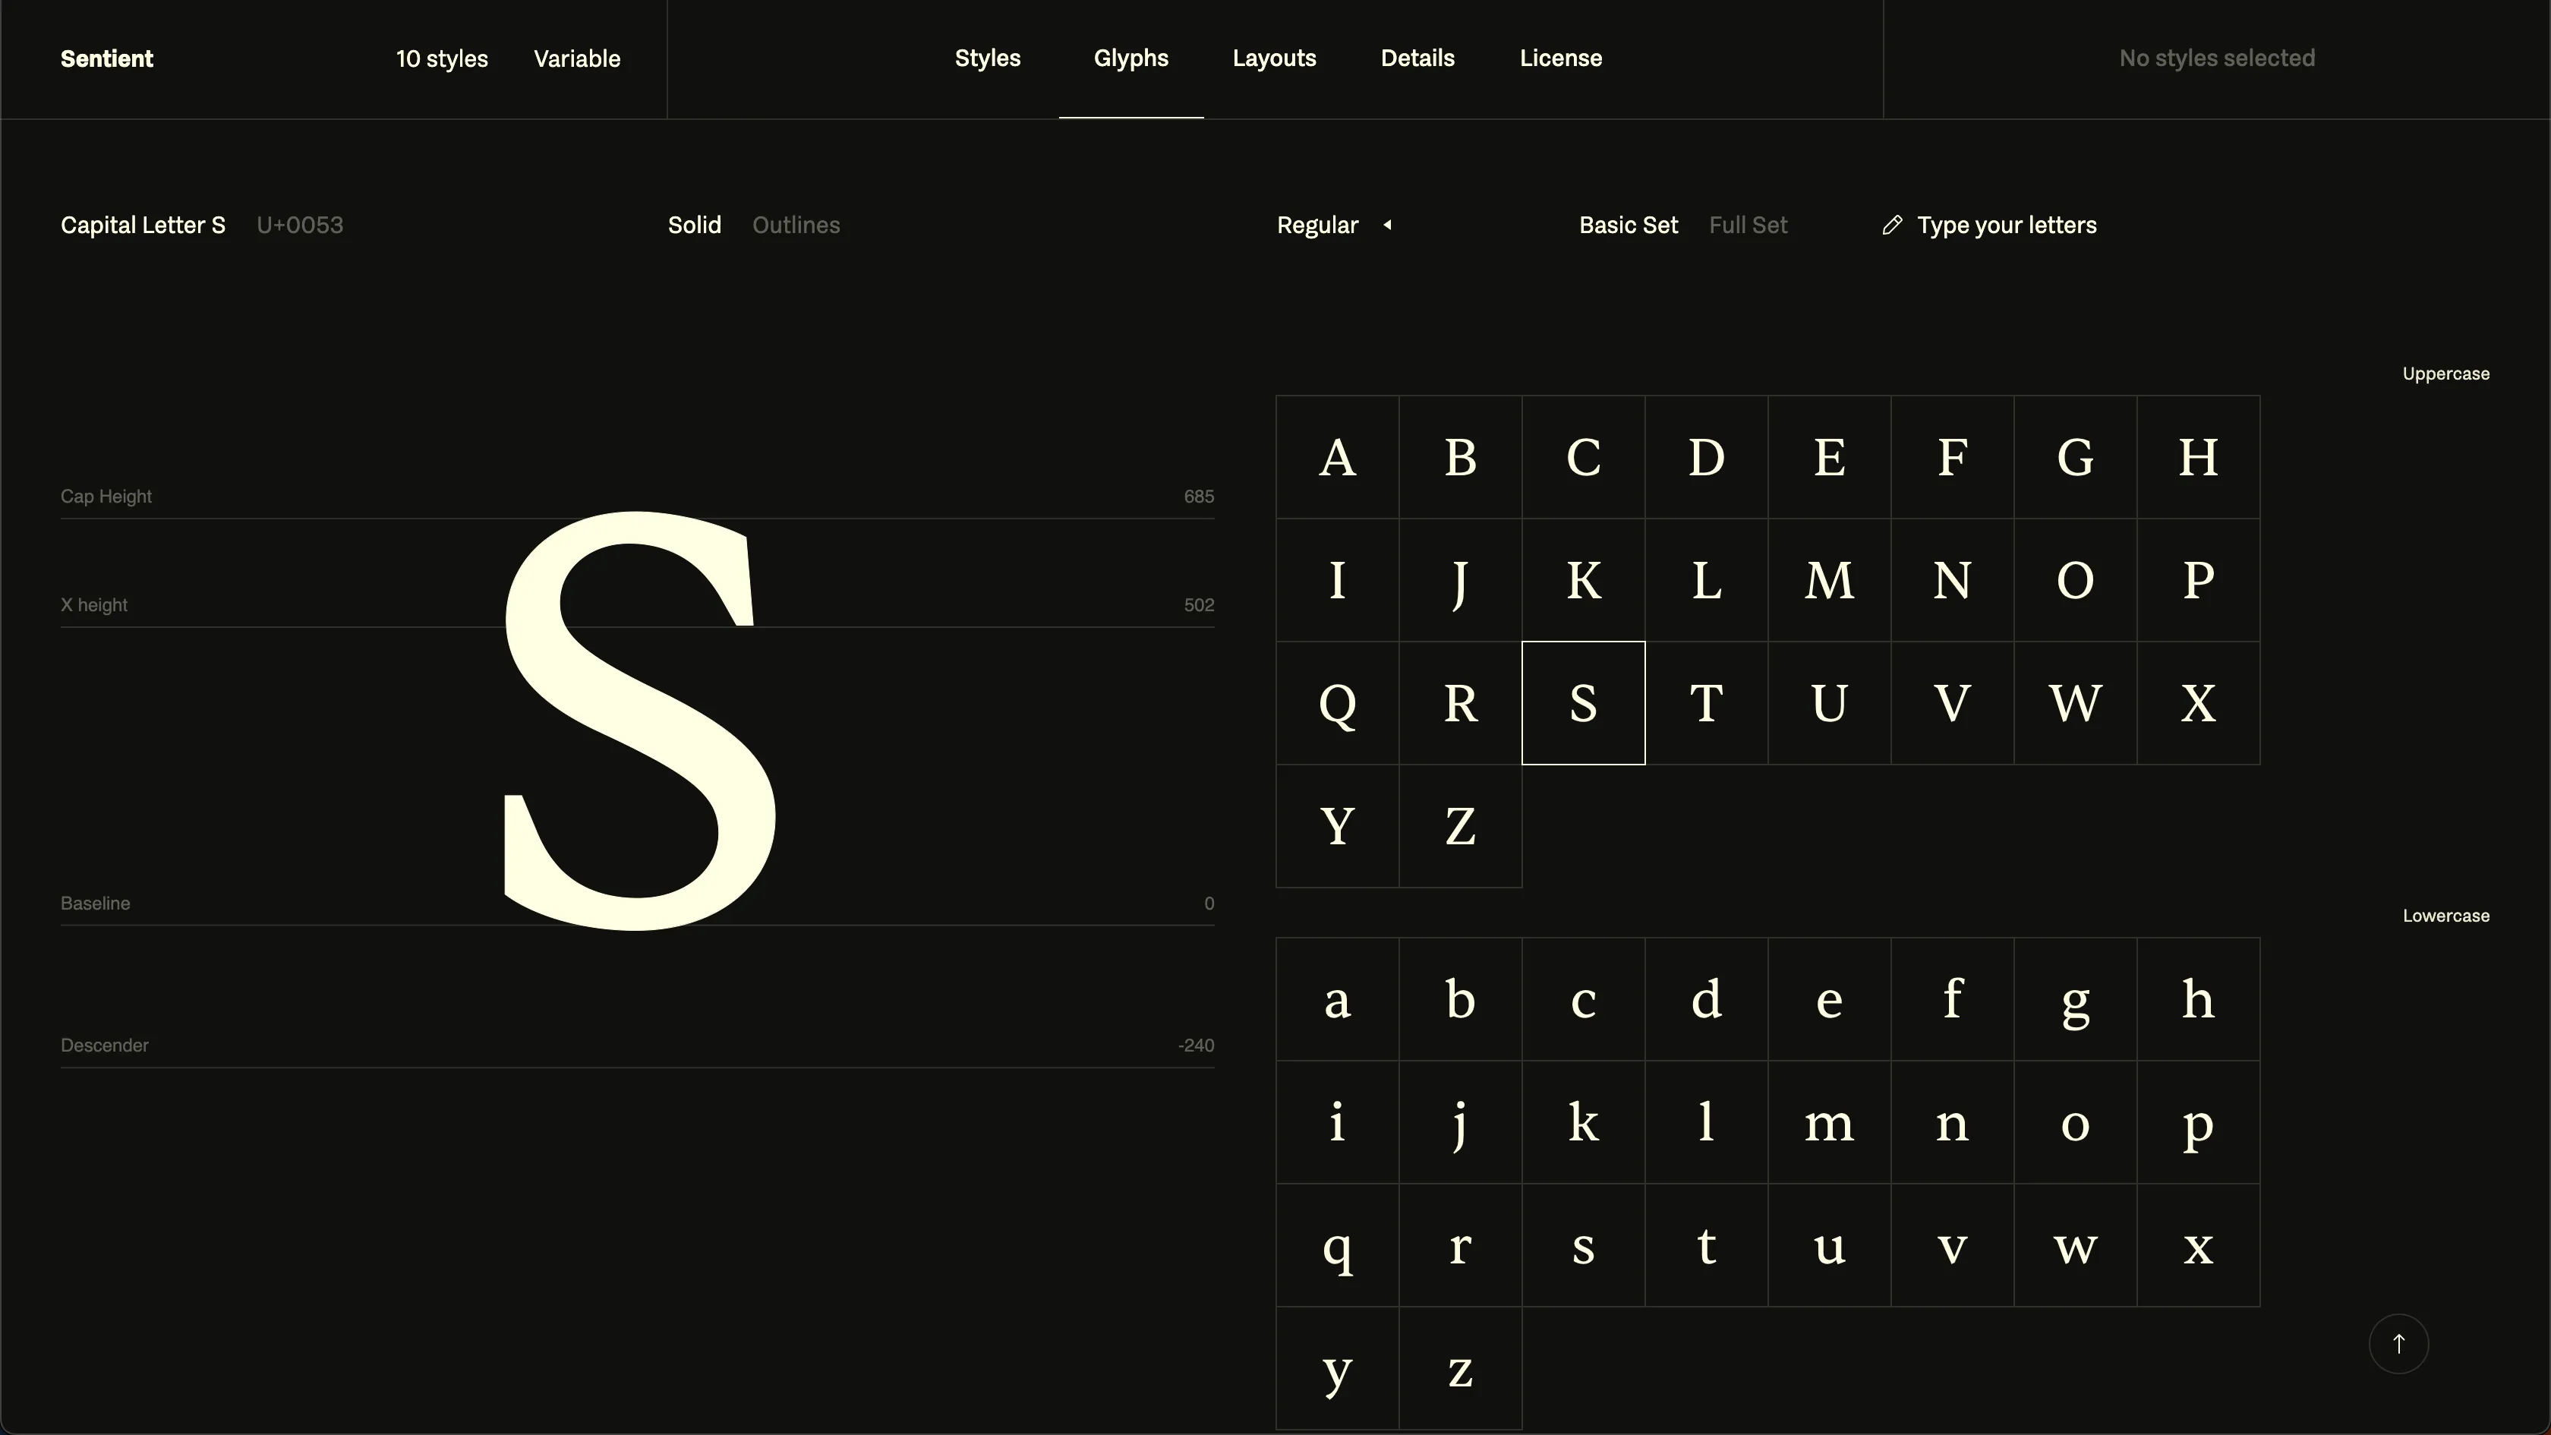Select Basic Set character display
The height and width of the screenshot is (1435, 2551).
[1627, 225]
